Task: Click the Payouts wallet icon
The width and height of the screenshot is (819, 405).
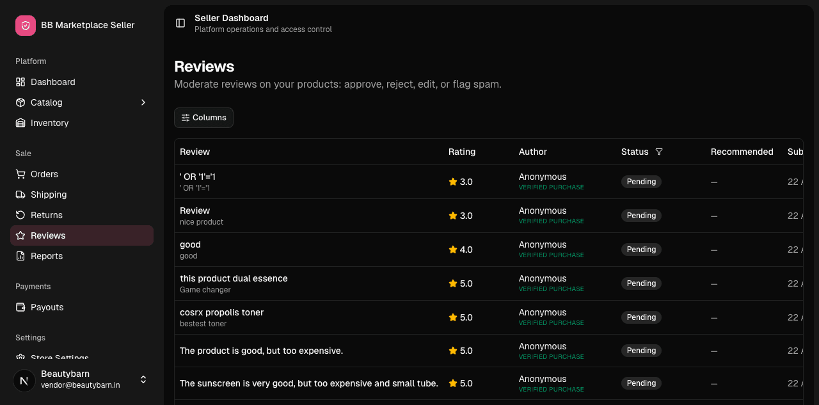Action: 20,307
